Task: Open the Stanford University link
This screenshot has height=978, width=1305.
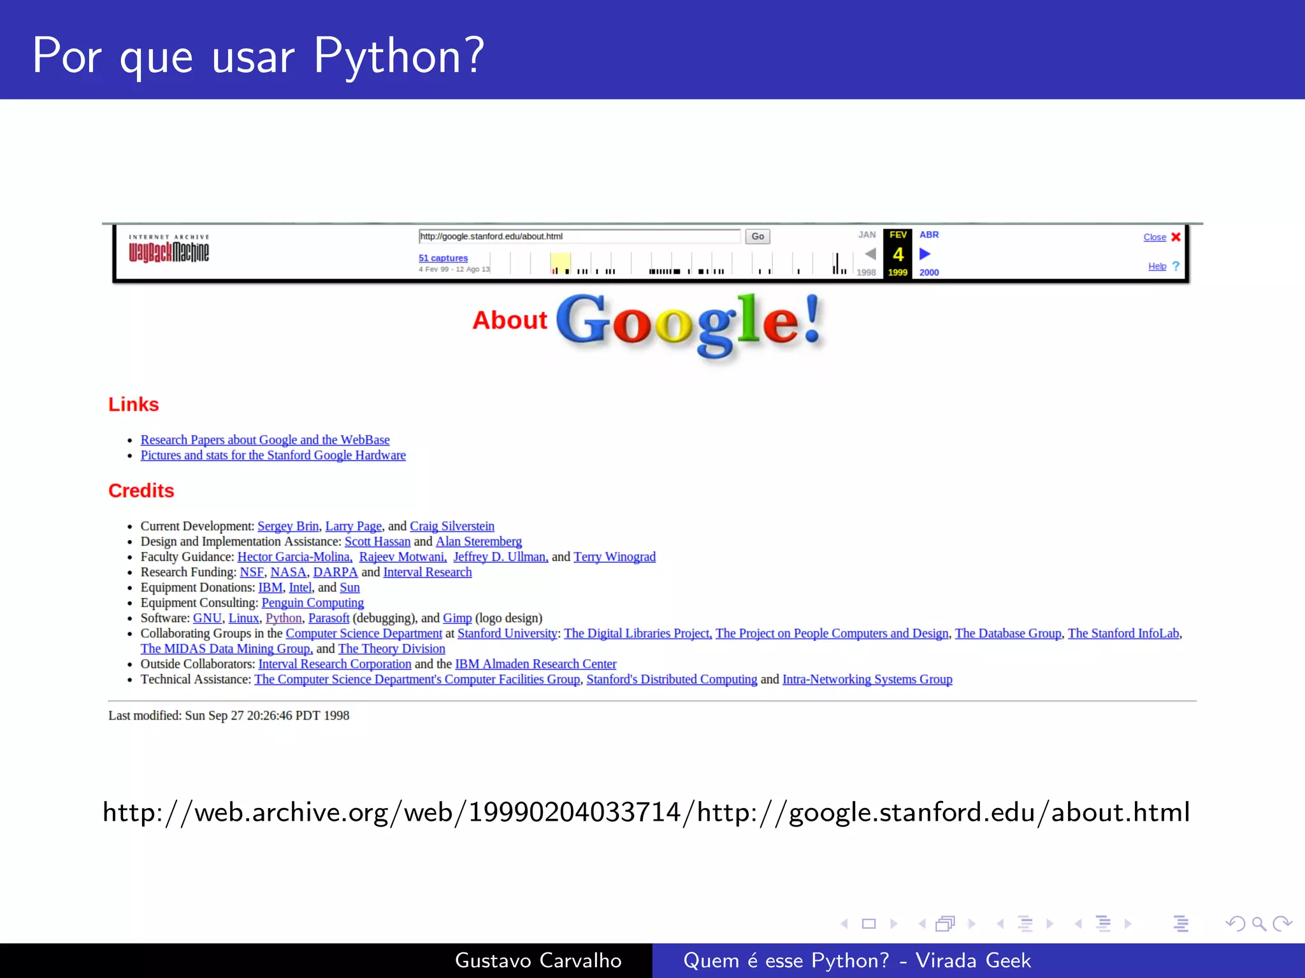Action: click(x=507, y=633)
